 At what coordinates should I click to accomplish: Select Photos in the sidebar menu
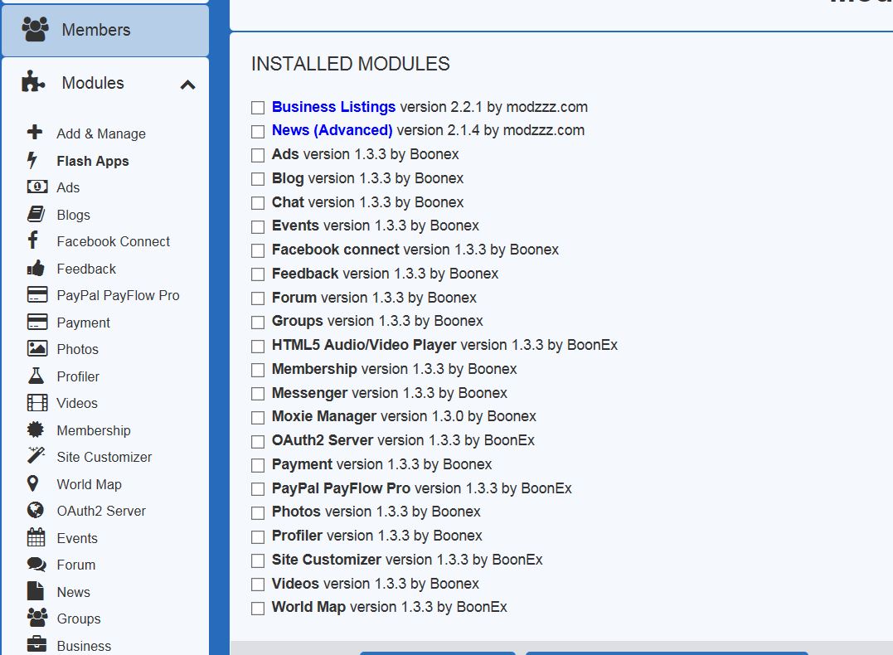(77, 349)
